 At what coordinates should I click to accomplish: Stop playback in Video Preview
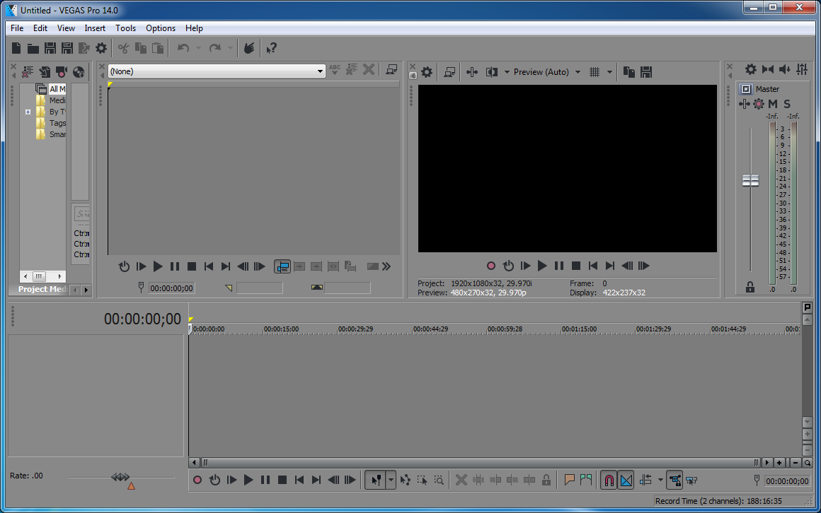(576, 266)
